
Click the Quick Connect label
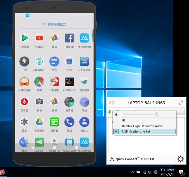click(127, 159)
